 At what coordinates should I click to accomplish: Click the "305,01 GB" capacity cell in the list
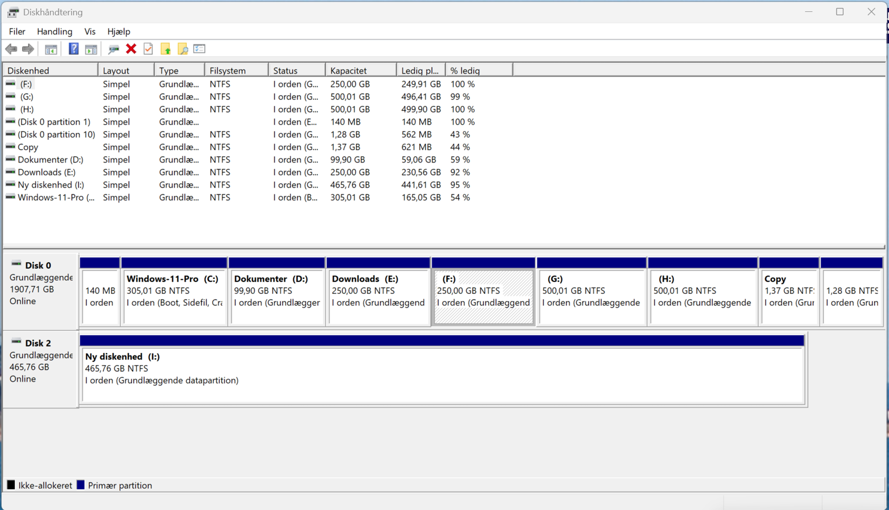(350, 197)
